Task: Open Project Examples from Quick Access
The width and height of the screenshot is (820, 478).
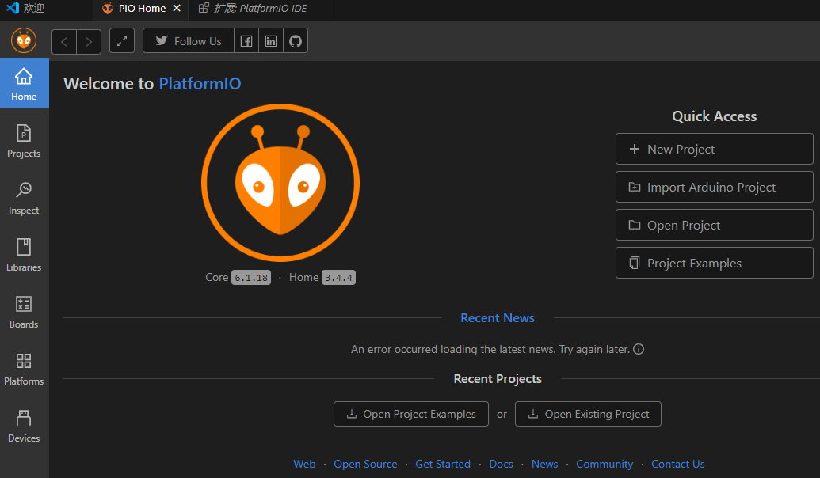Action: (x=715, y=264)
